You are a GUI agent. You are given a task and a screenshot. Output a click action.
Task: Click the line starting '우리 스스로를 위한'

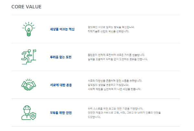pos(115,108)
